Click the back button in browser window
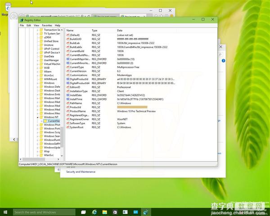Viewport: 270px width, 216px height. 13,16
